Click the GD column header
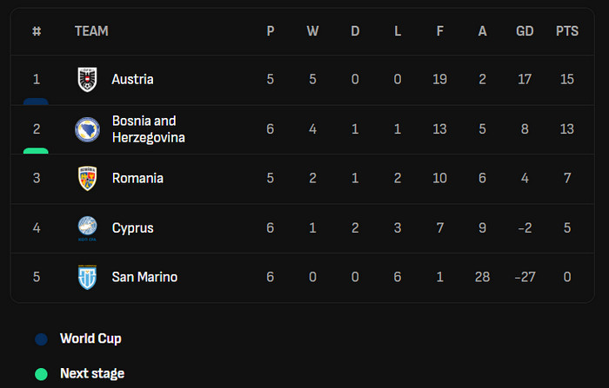Image resolution: width=609 pixels, height=388 pixels. [x=525, y=31]
